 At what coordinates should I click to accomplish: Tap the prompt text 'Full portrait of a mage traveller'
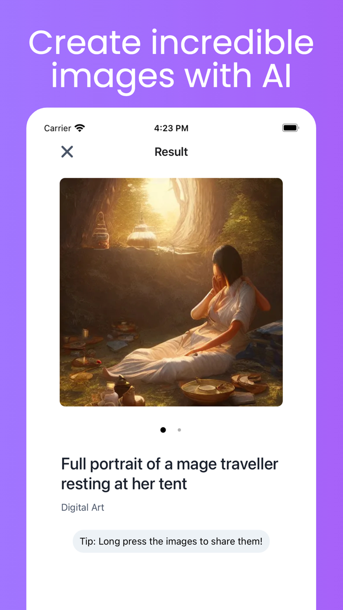point(170,463)
